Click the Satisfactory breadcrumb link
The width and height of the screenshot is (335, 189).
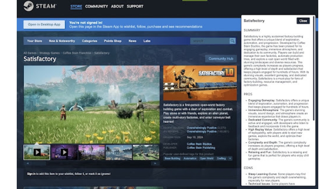(x=102, y=53)
